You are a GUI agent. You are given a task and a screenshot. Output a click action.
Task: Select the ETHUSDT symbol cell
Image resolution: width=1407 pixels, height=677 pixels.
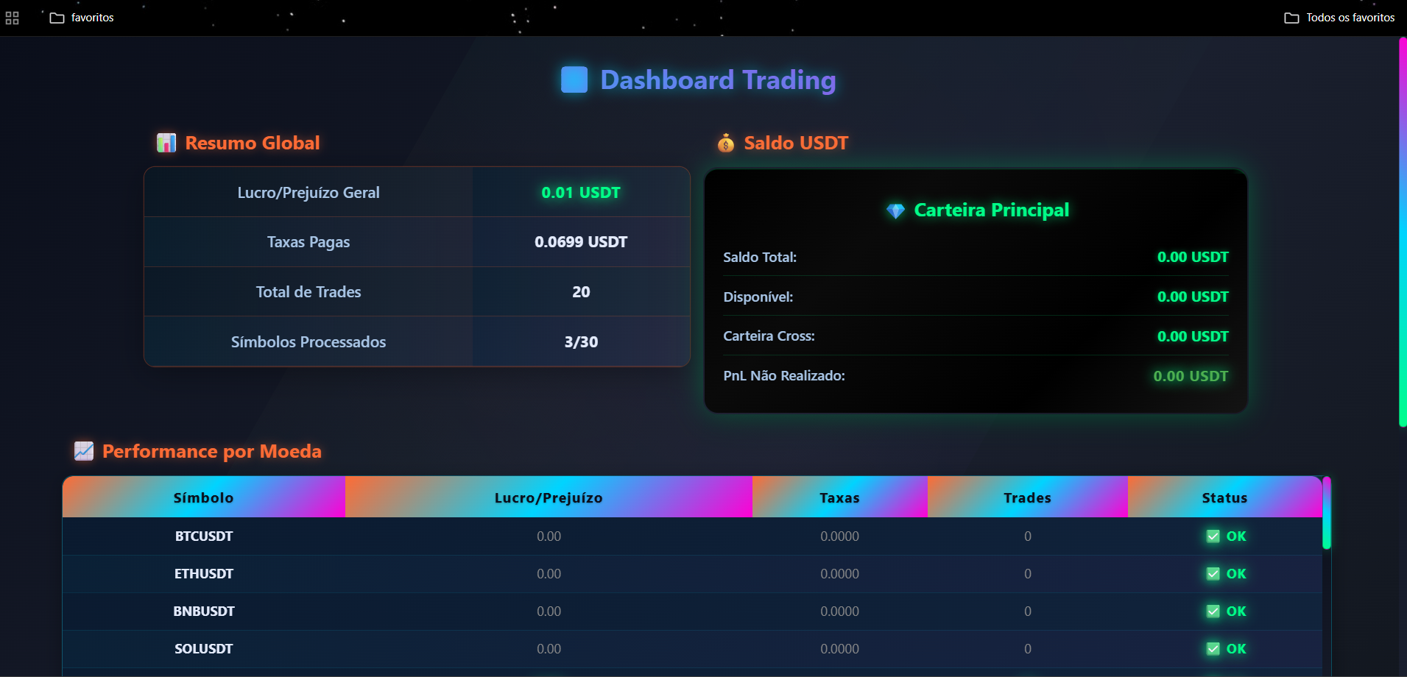coord(204,574)
